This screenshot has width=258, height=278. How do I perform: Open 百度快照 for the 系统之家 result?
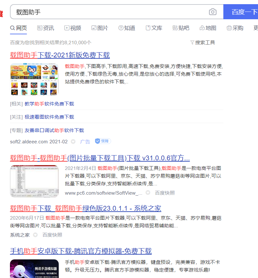[52, 235]
